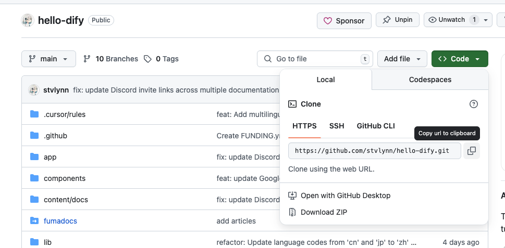Select the GitHub CLI clone tab
Image resolution: width=505 pixels, height=248 pixels.
(376, 126)
